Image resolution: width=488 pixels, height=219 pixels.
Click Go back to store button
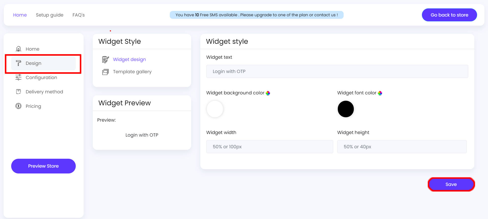[x=449, y=15]
